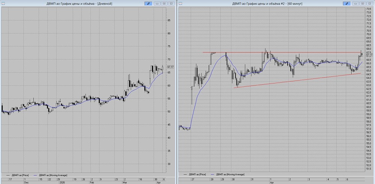Click date 27 on the 60-minute time axis

[x=193, y=179]
